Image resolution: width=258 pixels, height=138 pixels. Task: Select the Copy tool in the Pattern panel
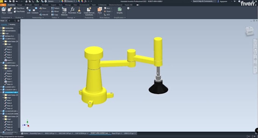pyautogui.click(x=55, y=15)
